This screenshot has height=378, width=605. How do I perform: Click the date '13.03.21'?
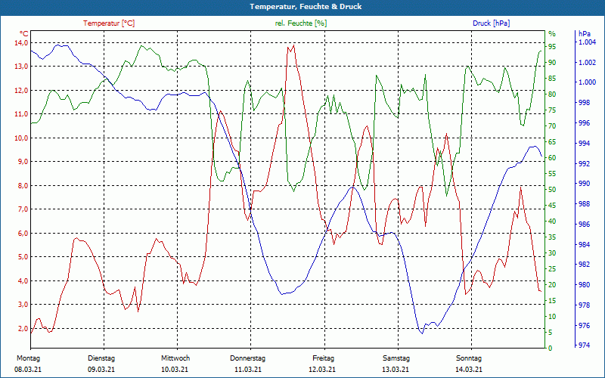pyautogui.click(x=396, y=370)
